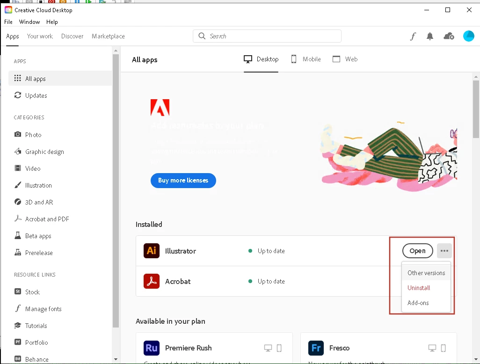Choose Other versions in Illustrator menu

(426, 273)
